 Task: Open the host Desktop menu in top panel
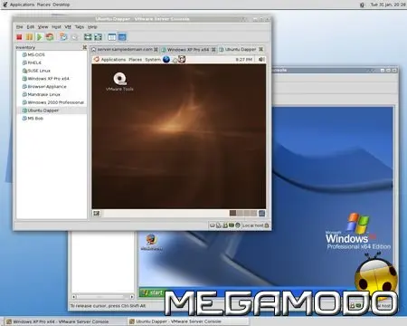click(62, 5)
